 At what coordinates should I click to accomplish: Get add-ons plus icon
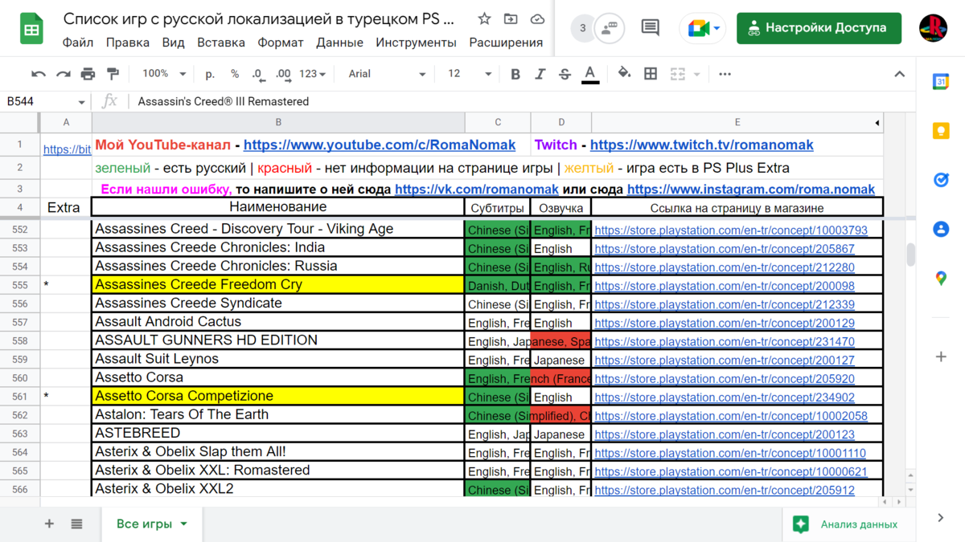pyautogui.click(x=941, y=357)
